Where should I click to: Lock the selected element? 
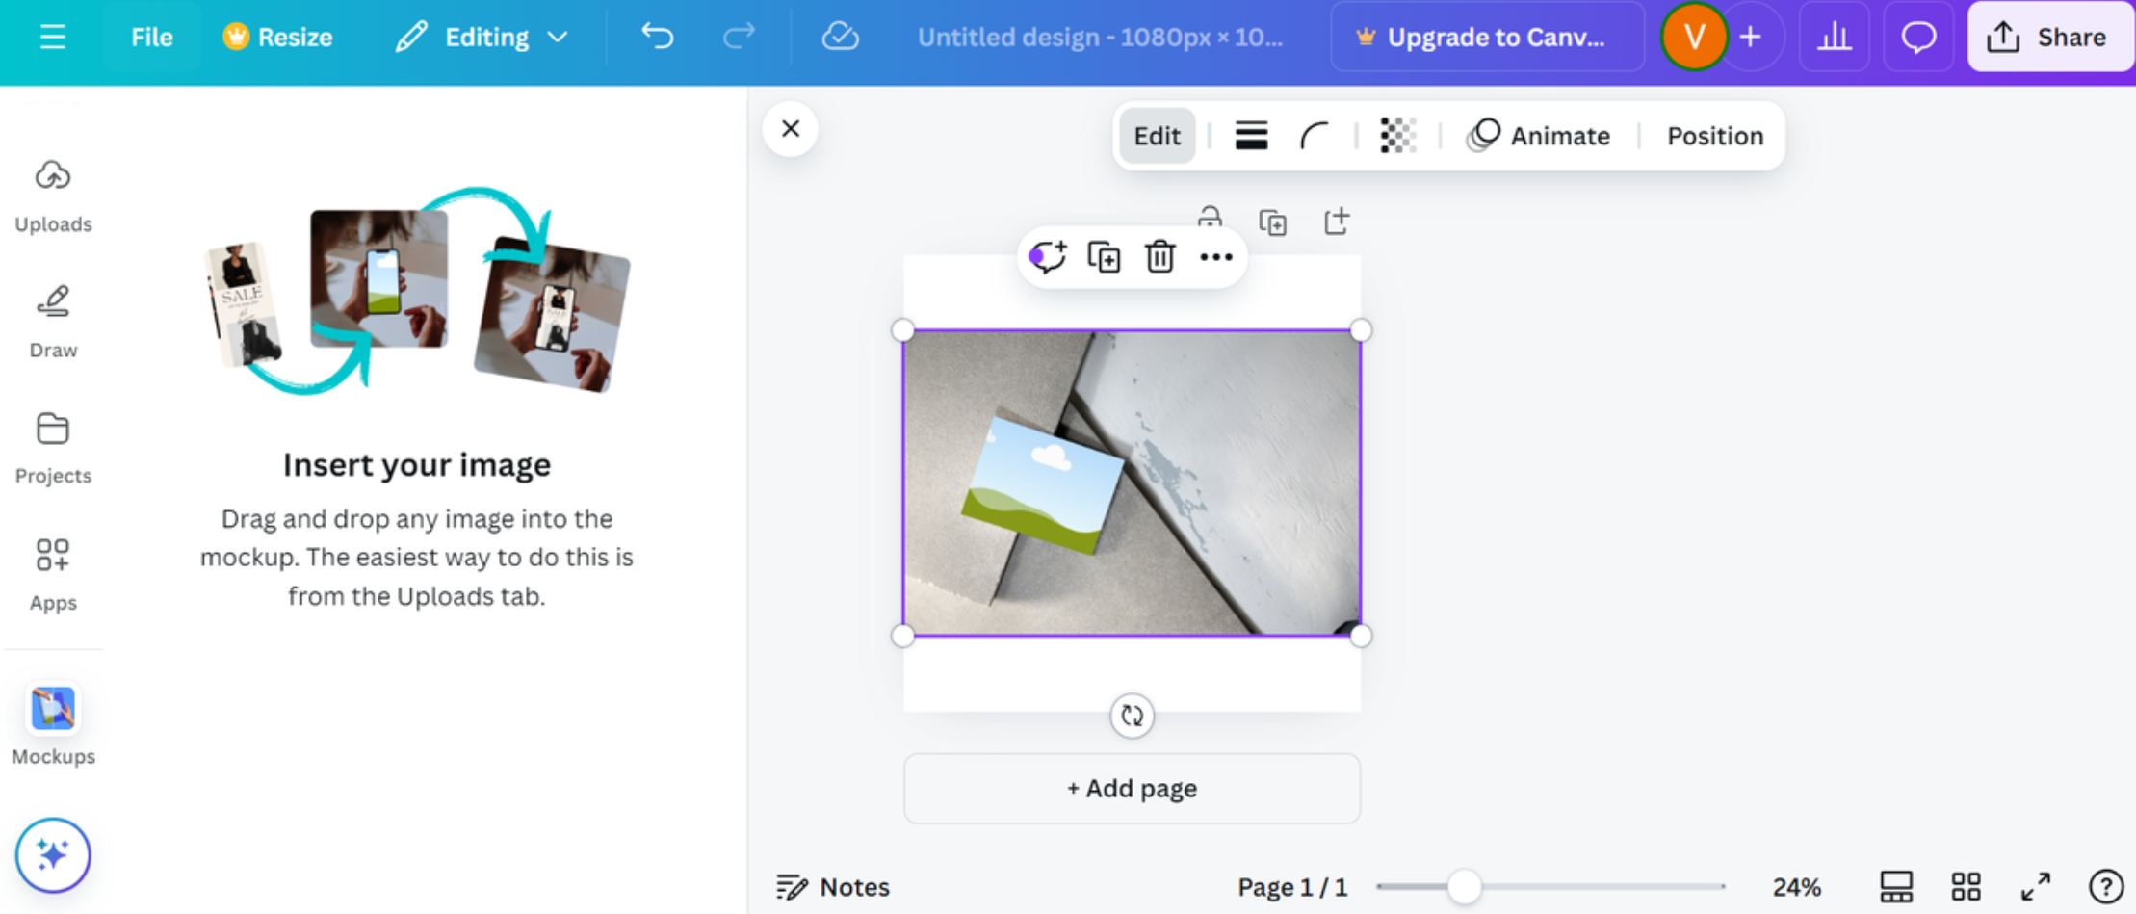(1210, 221)
